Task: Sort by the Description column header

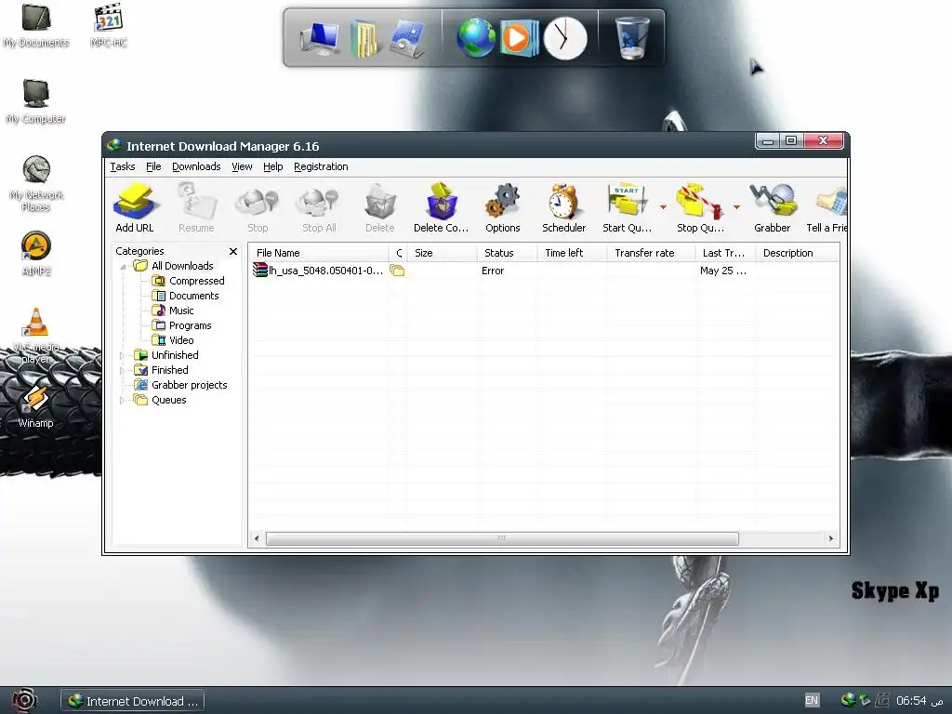Action: 797,253
